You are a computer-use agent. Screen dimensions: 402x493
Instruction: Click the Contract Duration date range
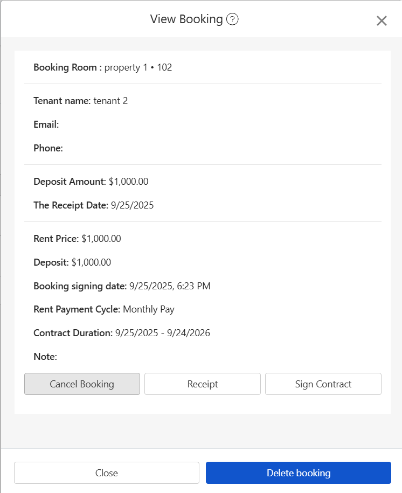click(x=162, y=333)
